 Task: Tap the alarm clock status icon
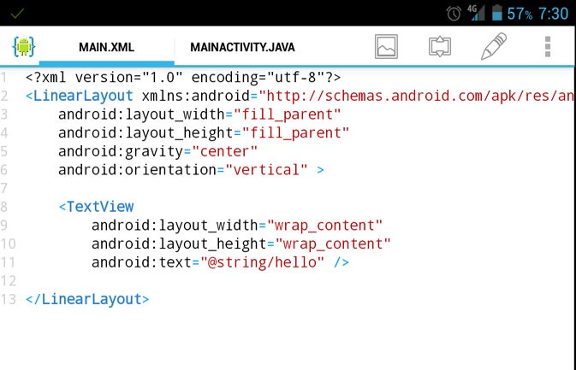coord(454,14)
